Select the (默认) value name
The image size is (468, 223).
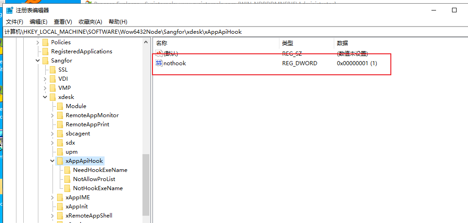coord(171,54)
